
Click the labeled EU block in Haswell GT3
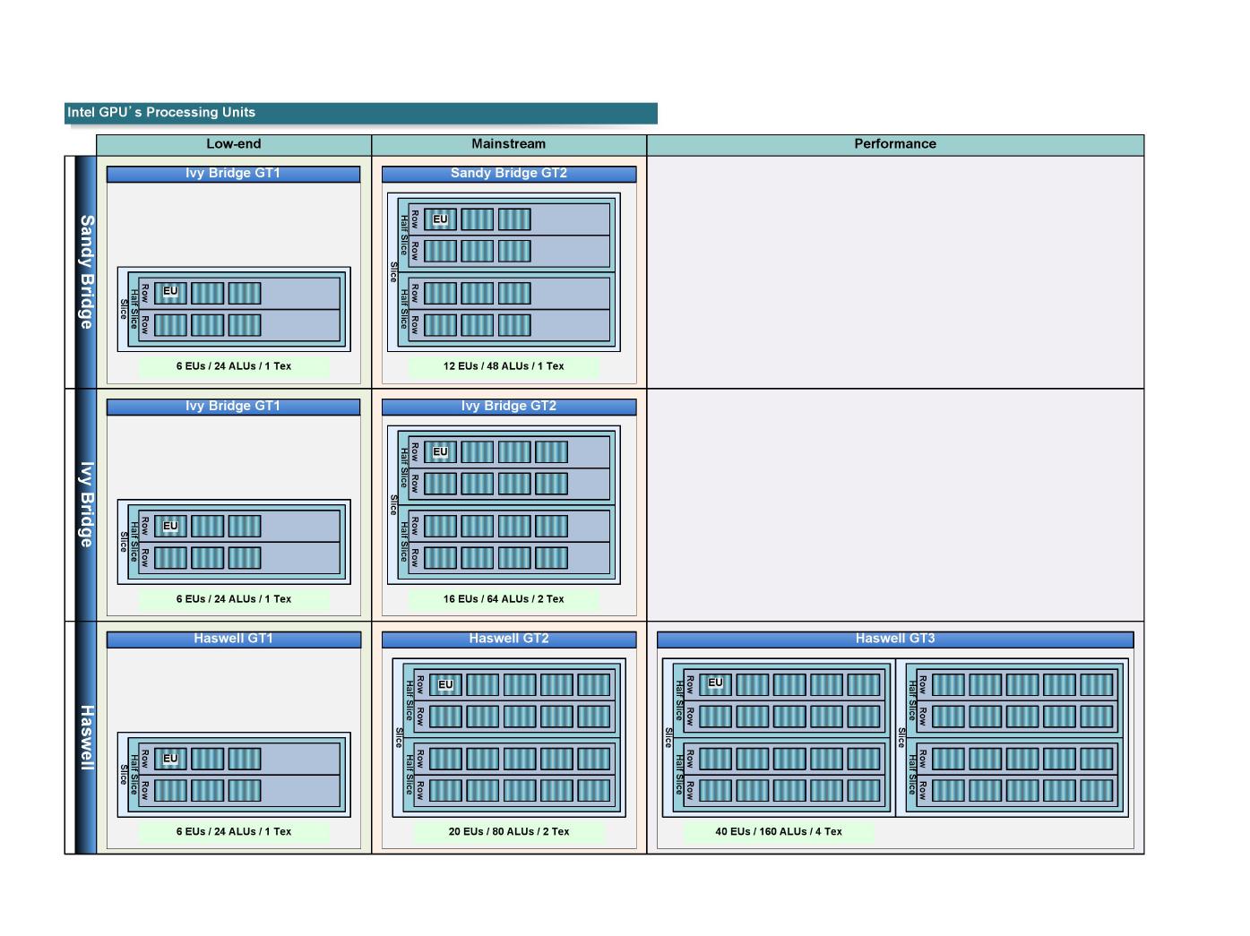[715, 685]
